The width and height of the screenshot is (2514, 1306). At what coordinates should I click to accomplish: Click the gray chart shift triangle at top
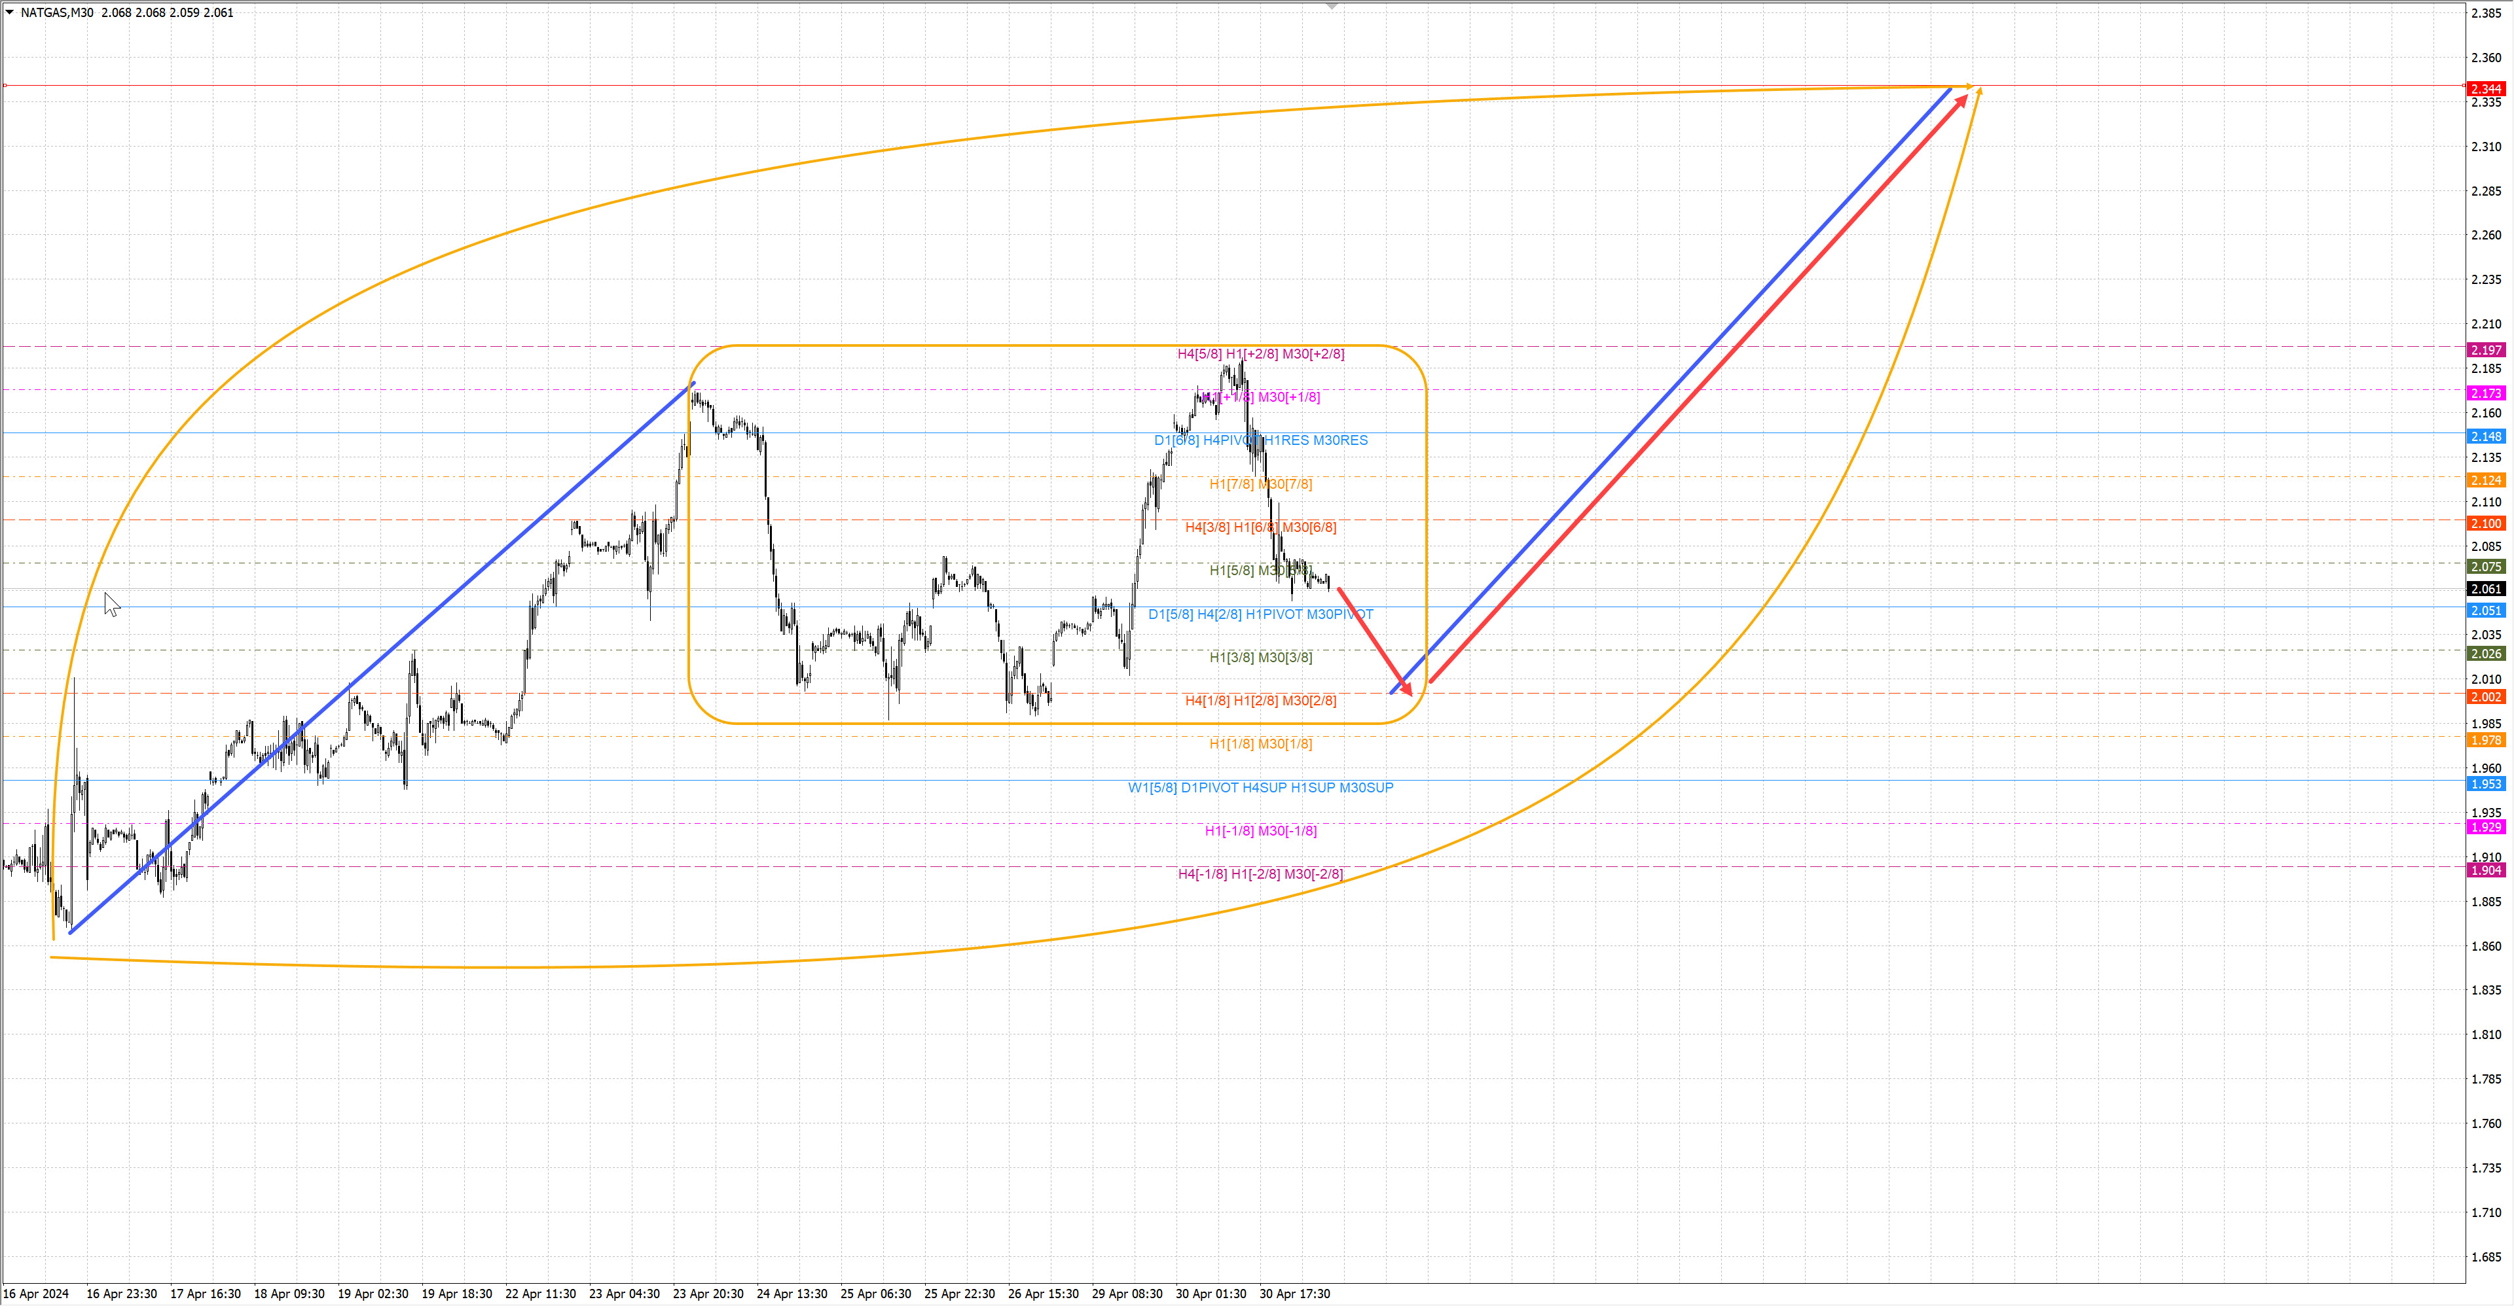coord(1332,7)
